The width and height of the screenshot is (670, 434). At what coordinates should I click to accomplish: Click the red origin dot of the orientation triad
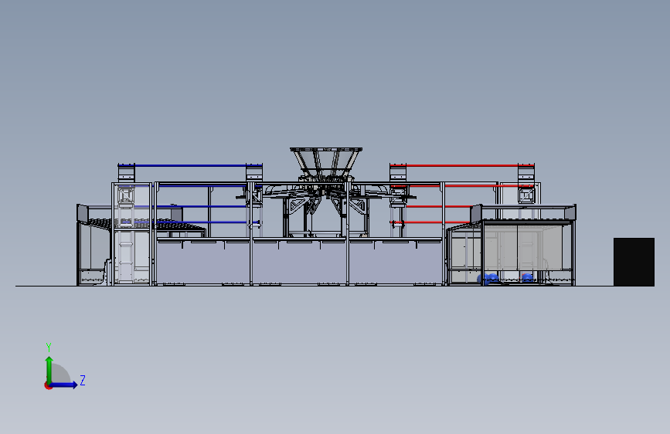pos(48,385)
